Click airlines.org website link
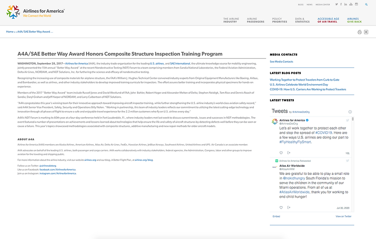 click(x=90, y=160)
